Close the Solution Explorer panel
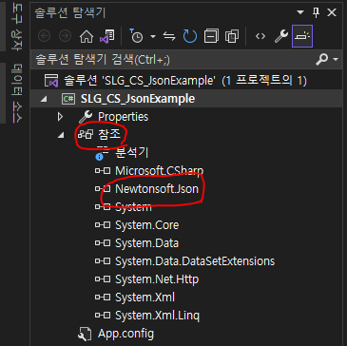This screenshot has height=346, width=347. pyautogui.click(x=332, y=12)
